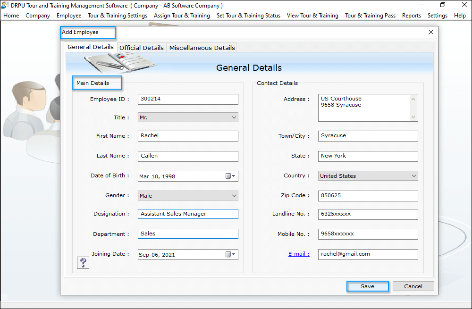Save the employee record
The width and height of the screenshot is (472, 309).
(x=368, y=286)
